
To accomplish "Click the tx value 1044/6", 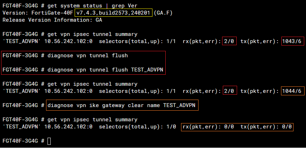I will click(292, 91).
